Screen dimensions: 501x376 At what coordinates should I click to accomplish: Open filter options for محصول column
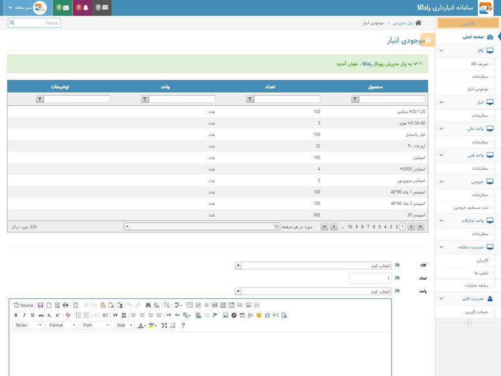[355, 99]
